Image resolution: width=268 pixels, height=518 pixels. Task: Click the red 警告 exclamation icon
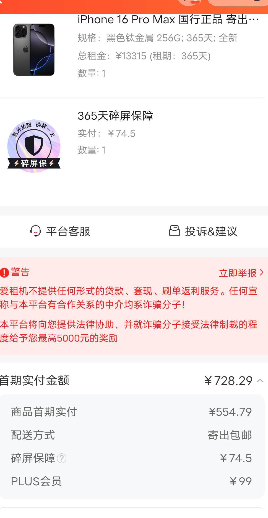point(4,273)
